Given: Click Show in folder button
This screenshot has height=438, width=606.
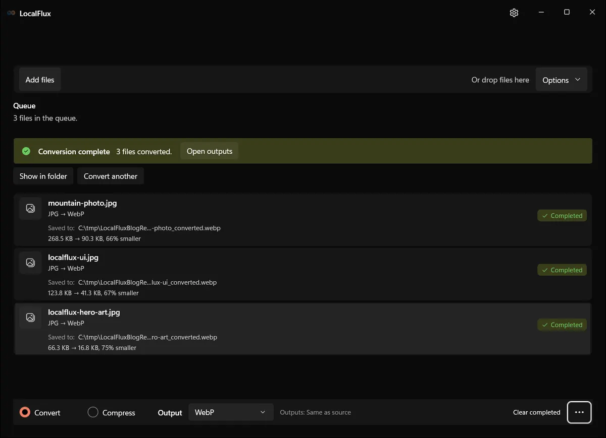Looking at the screenshot, I should [x=43, y=176].
